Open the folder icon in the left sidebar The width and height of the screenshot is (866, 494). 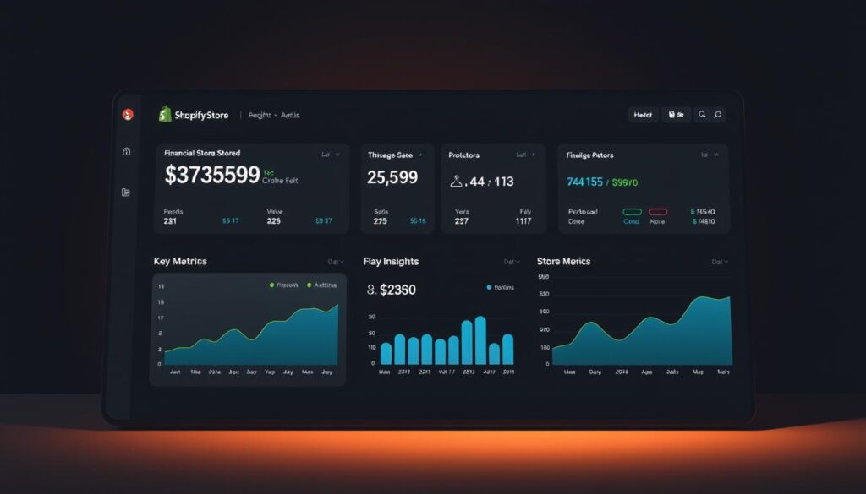[126, 193]
